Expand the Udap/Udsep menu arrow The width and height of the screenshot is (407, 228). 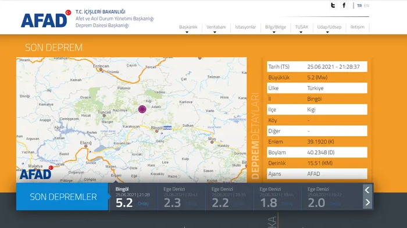pyautogui.click(x=327, y=32)
